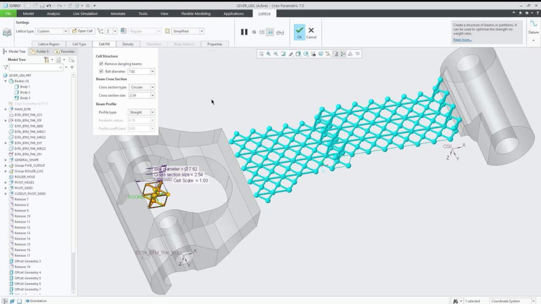The width and height of the screenshot is (541, 304).
Task: Toggle the Ball diameter checkbox
Action: click(x=101, y=71)
